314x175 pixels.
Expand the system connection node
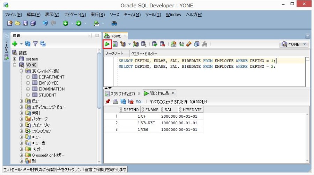click(15, 59)
